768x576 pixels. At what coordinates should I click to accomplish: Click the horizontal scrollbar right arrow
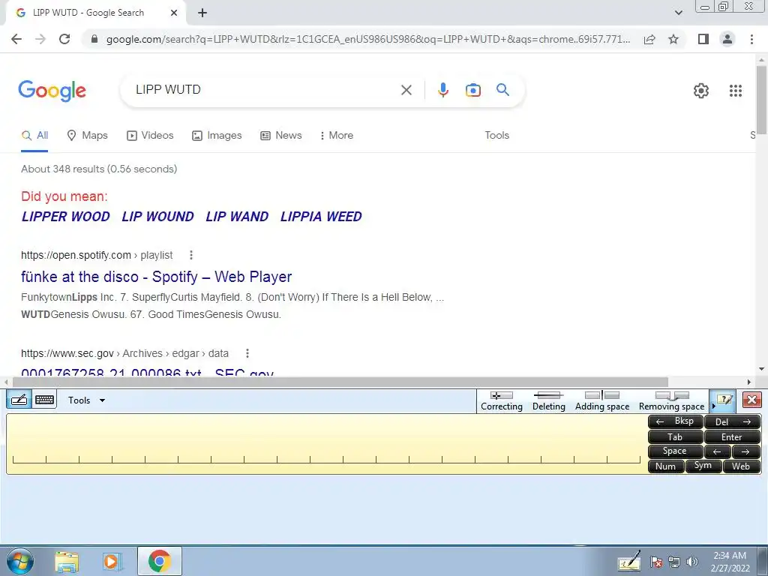tap(749, 382)
